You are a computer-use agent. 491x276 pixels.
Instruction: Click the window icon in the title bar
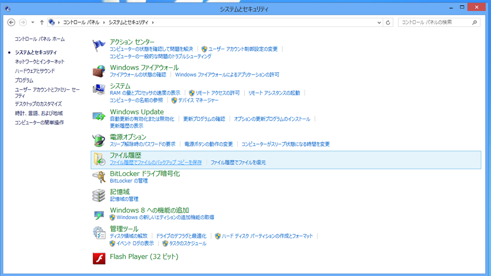[x=7, y=9]
